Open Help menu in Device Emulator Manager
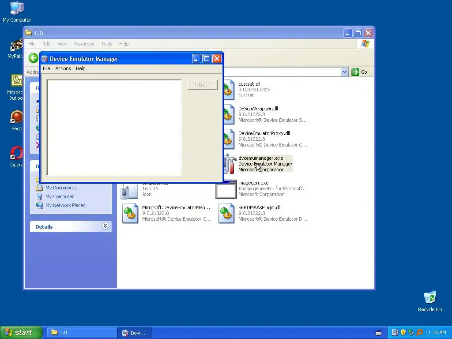This screenshot has width=452, height=339. pos(80,68)
